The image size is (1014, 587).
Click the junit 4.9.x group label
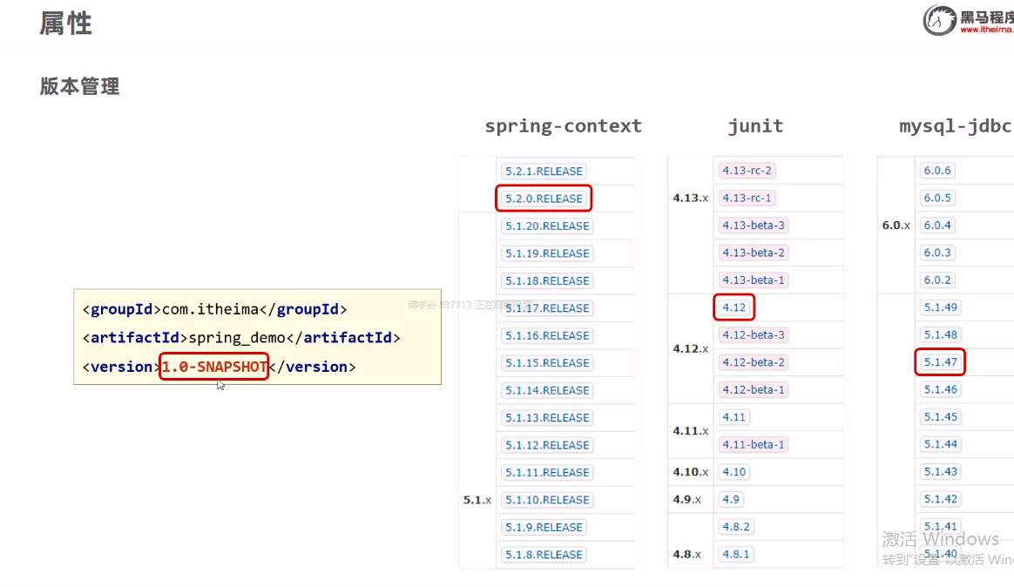click(x=686, y=499)
